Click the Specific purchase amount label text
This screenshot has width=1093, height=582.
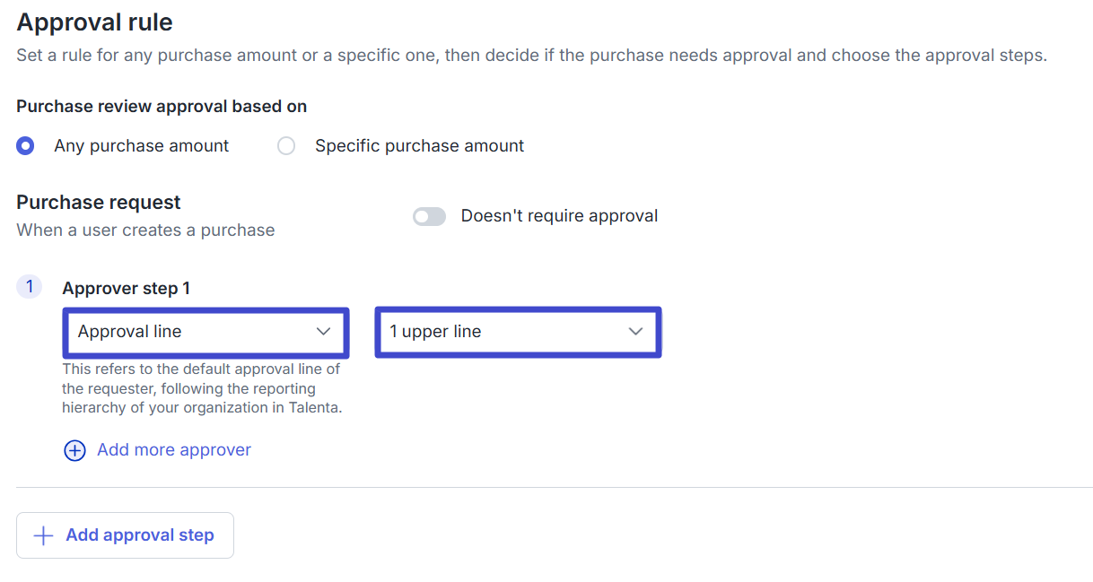[419, 146]
